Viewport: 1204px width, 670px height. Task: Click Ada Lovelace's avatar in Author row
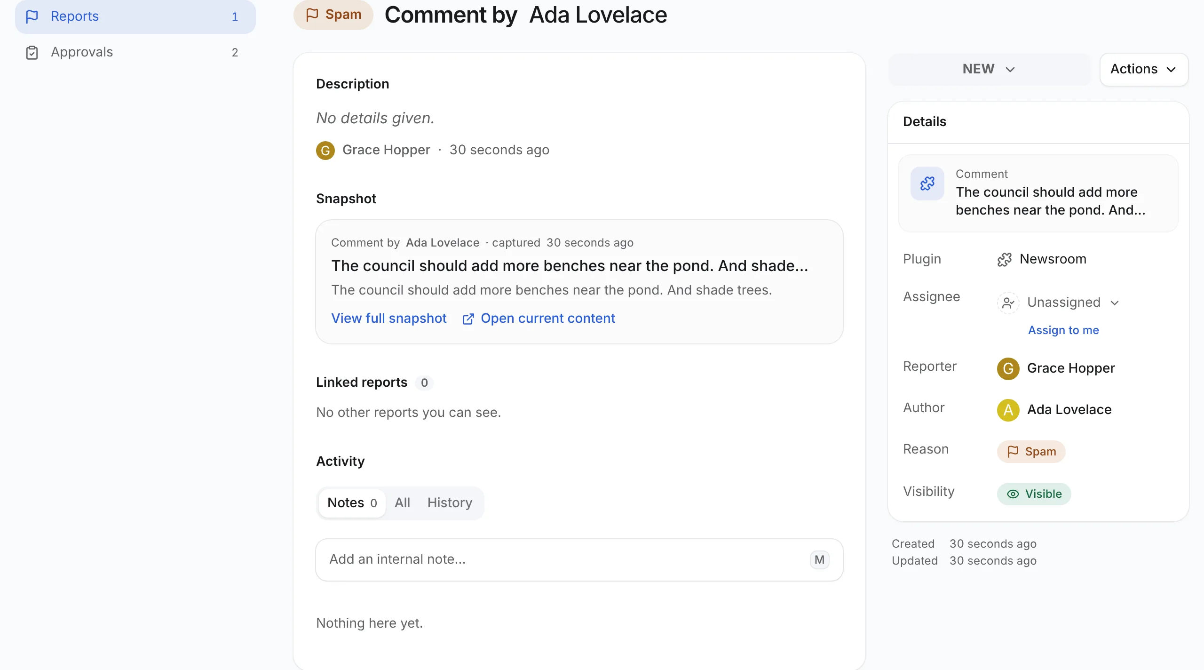click(1008, 410)
